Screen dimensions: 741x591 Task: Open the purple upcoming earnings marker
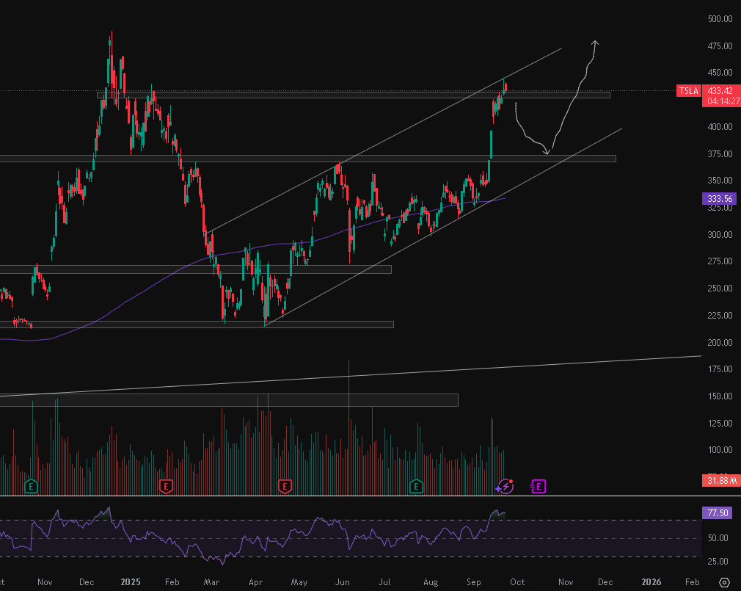539,486
